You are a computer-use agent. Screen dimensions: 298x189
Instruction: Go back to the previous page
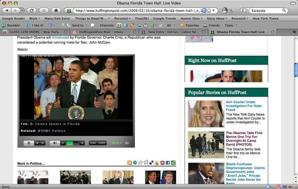(7, 10)
